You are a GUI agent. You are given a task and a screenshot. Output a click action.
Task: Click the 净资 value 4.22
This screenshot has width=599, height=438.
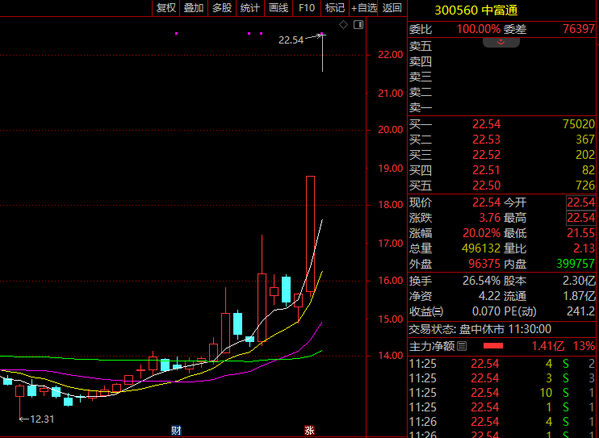[489, 296]
